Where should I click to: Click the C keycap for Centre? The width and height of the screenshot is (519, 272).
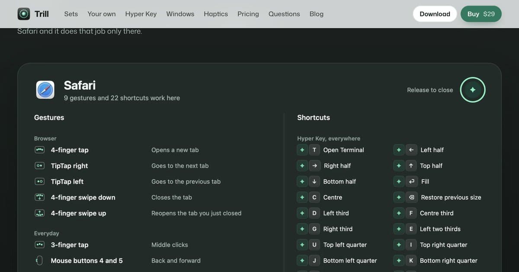pyautogui.click(x=314, y=197)
